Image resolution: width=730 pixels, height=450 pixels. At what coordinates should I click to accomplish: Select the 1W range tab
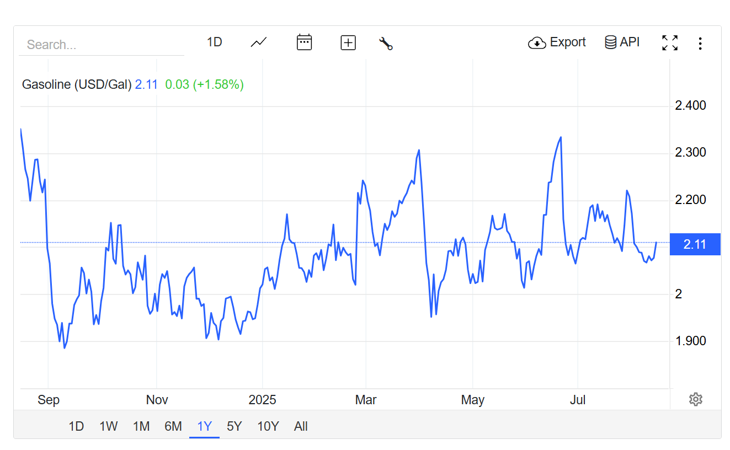click(109, 426)
